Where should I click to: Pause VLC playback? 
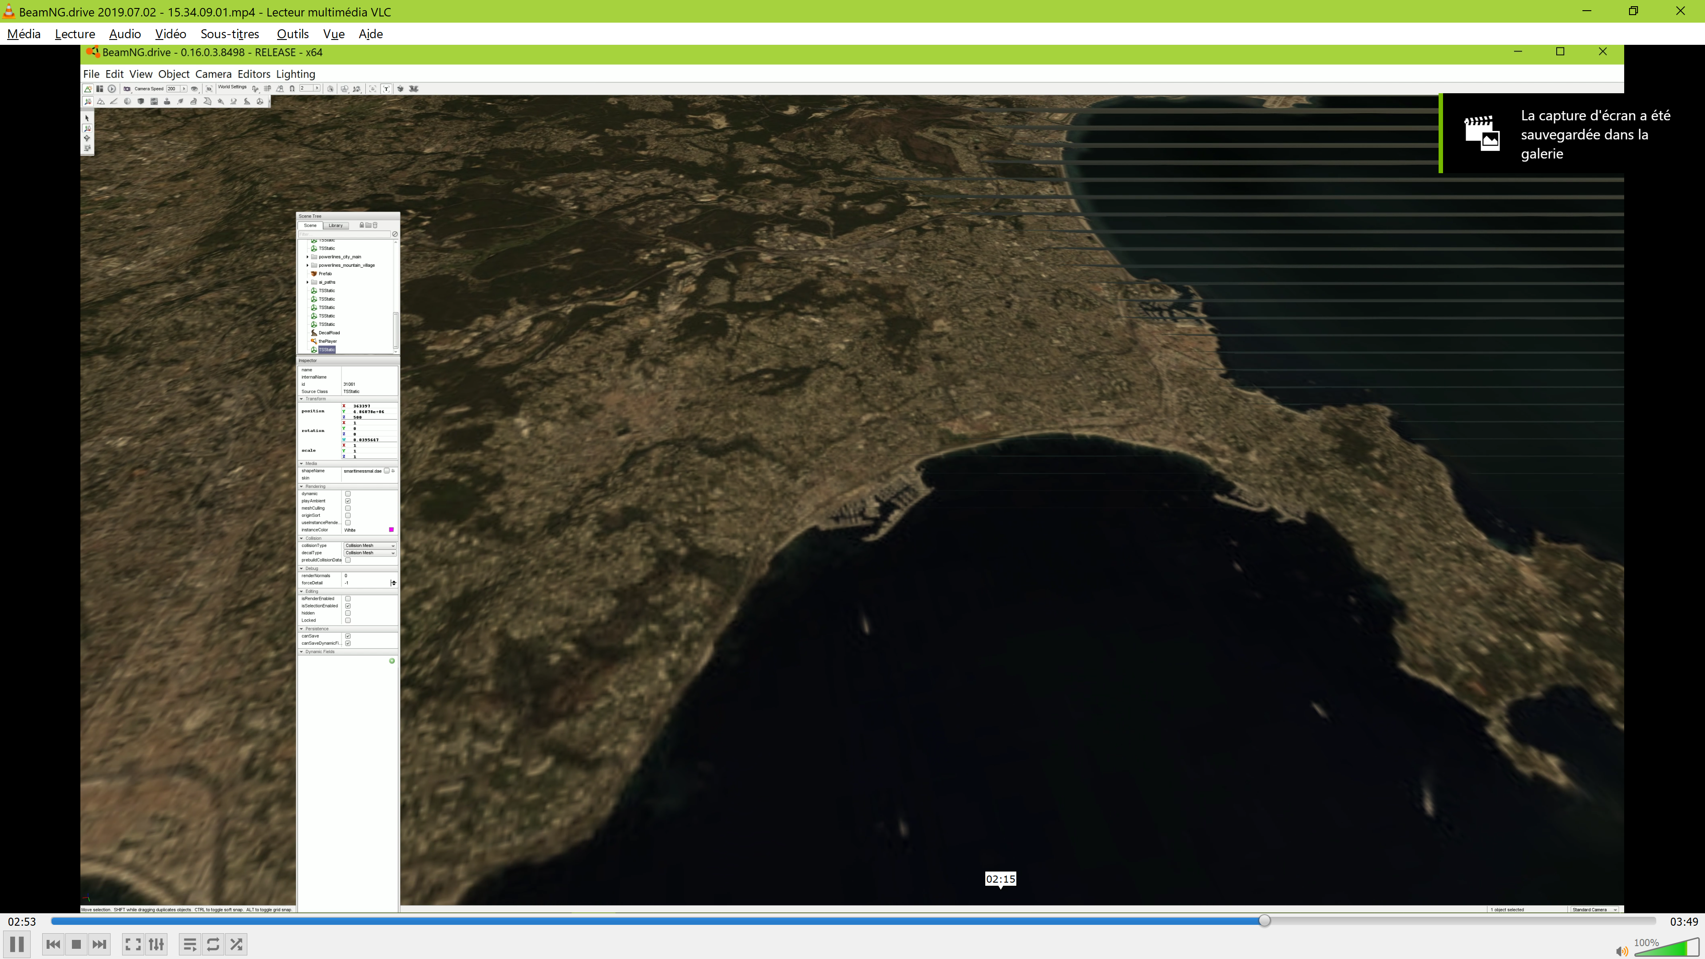pyautogui.click(x=17, y=944)
